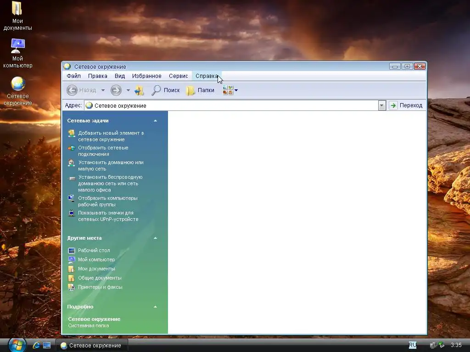This screenshot has height=352, width=470.
Task: Click Показывать значки для сетевых UPnP-устройств
Action: (108, 216)
